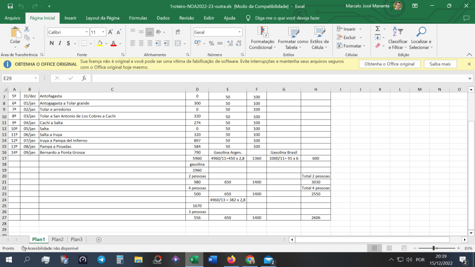This screenshot has width=475, height=267.
Task: Click the Format Painter brush icon
Action: [27, 46]
